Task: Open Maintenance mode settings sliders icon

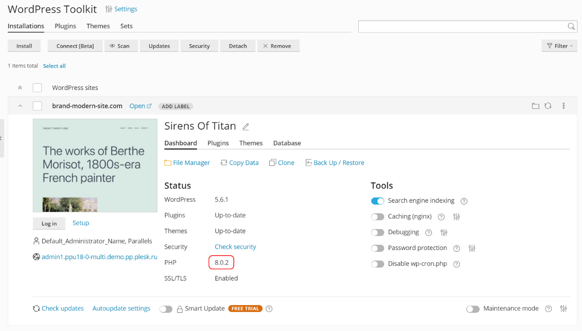Action: [564, 309]
